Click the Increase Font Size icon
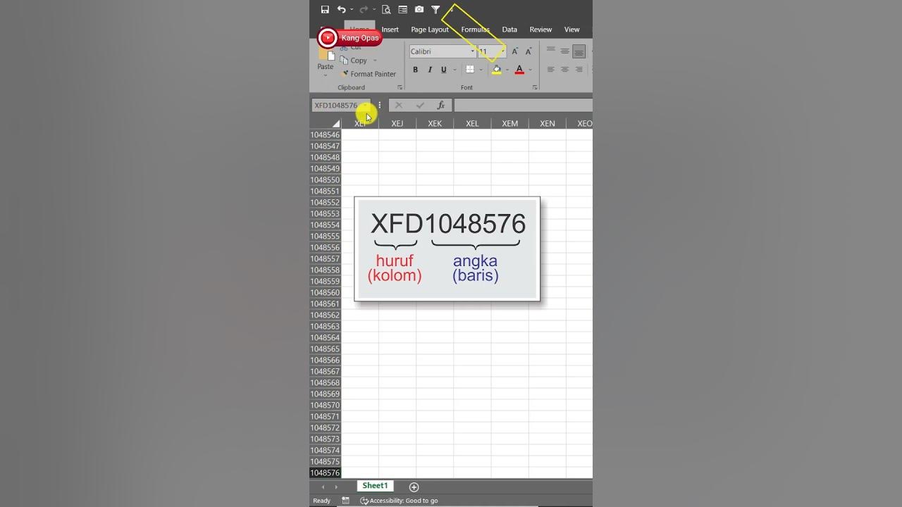 515,51
